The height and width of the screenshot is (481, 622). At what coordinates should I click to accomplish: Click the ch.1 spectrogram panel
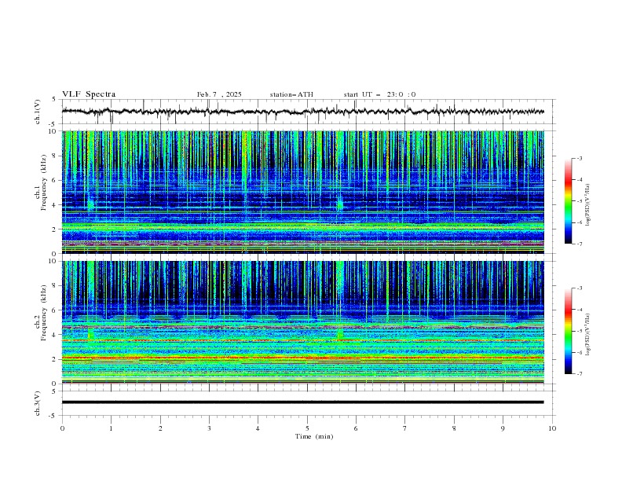tap(302, 192)
